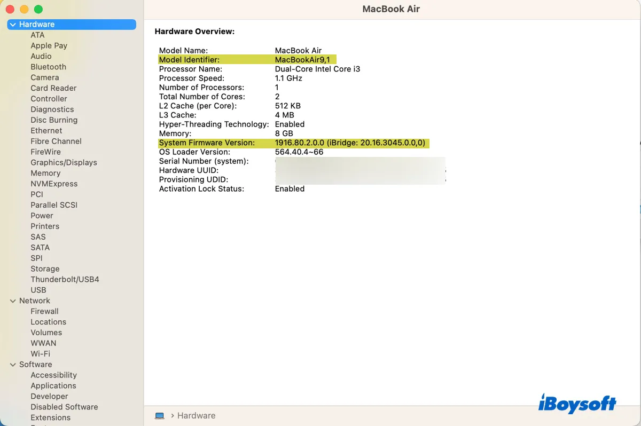Select Wi-Fi under Network
Image resolution: width=641 pixels, height=426 pixels.
pyautogui.click(x=40, y=354)
